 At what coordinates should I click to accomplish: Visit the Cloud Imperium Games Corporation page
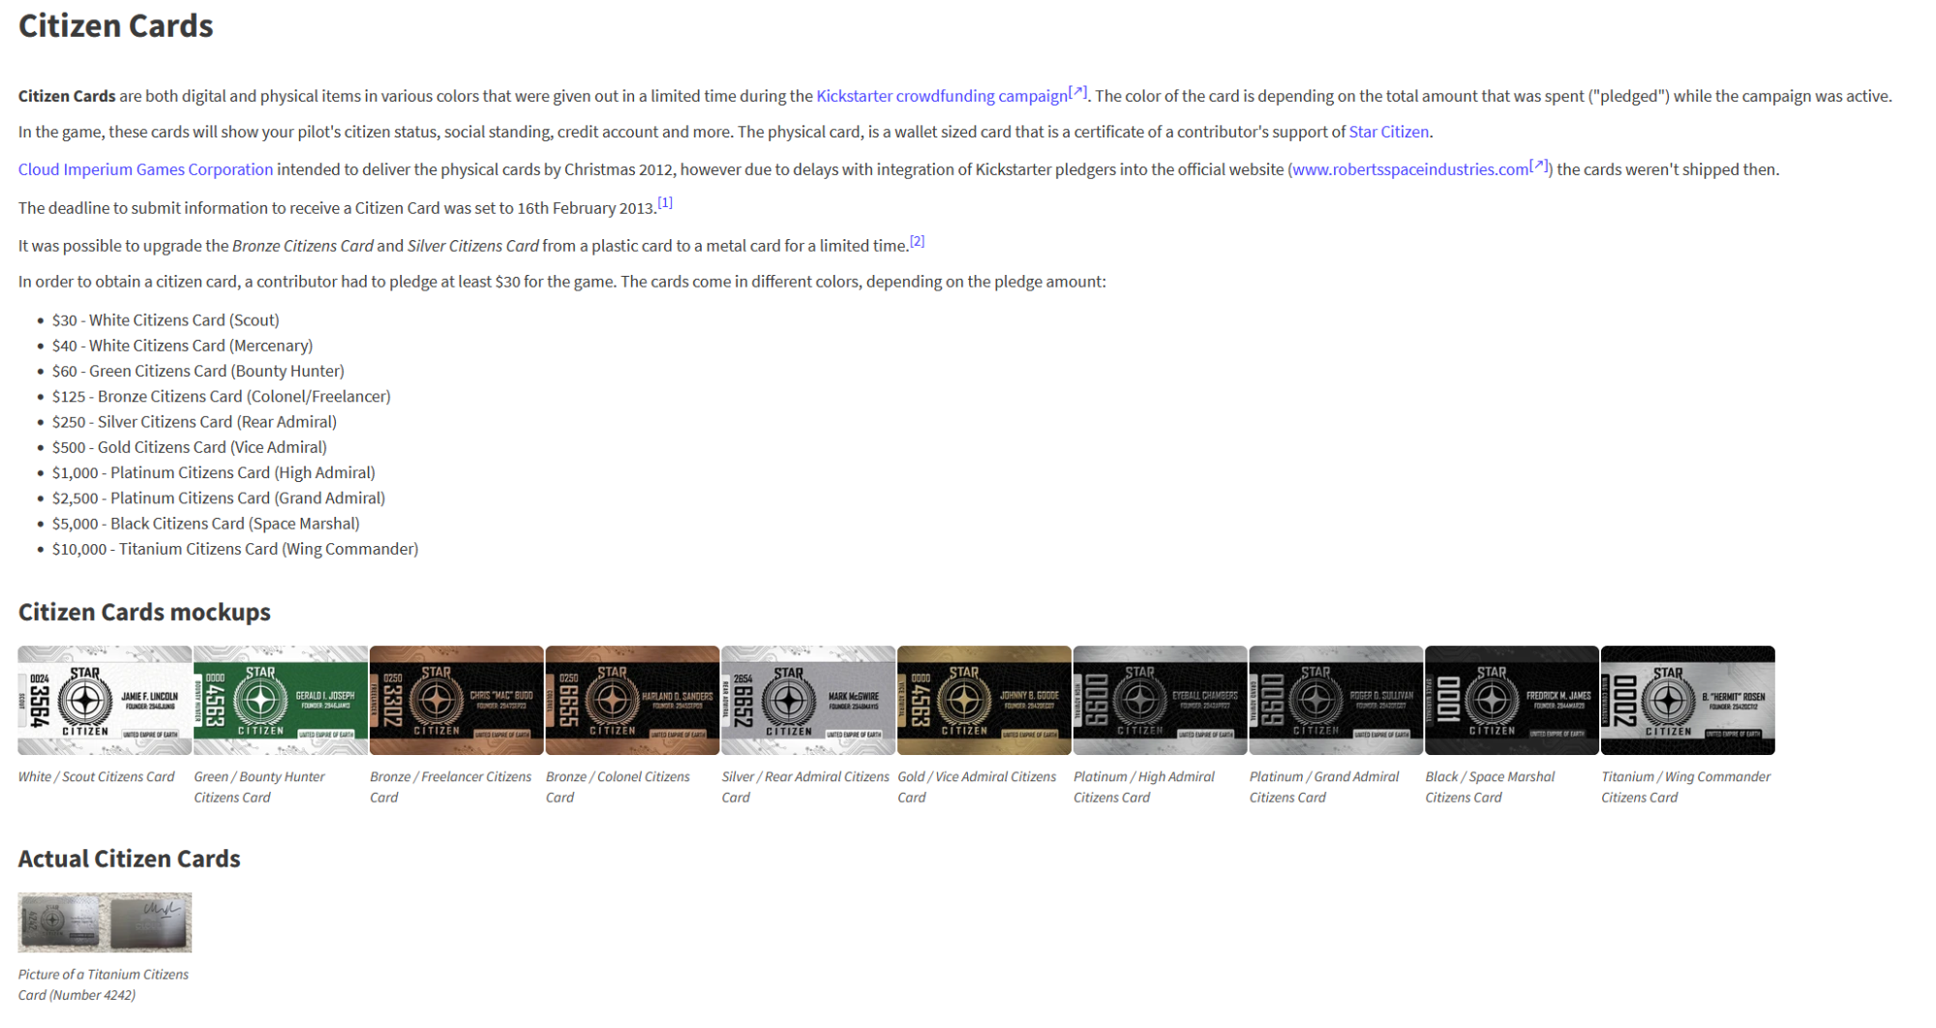click(145, 169)
